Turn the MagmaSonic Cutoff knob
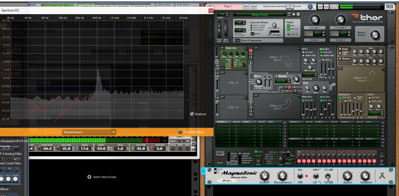399x196 pixels. [x=265, y=176]
